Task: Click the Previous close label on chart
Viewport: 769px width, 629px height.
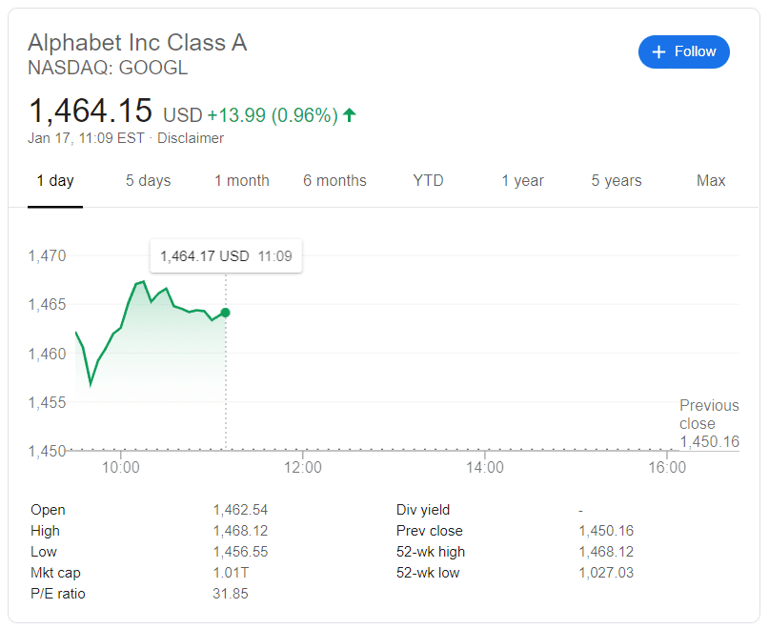Action: (x=709, y=415)
